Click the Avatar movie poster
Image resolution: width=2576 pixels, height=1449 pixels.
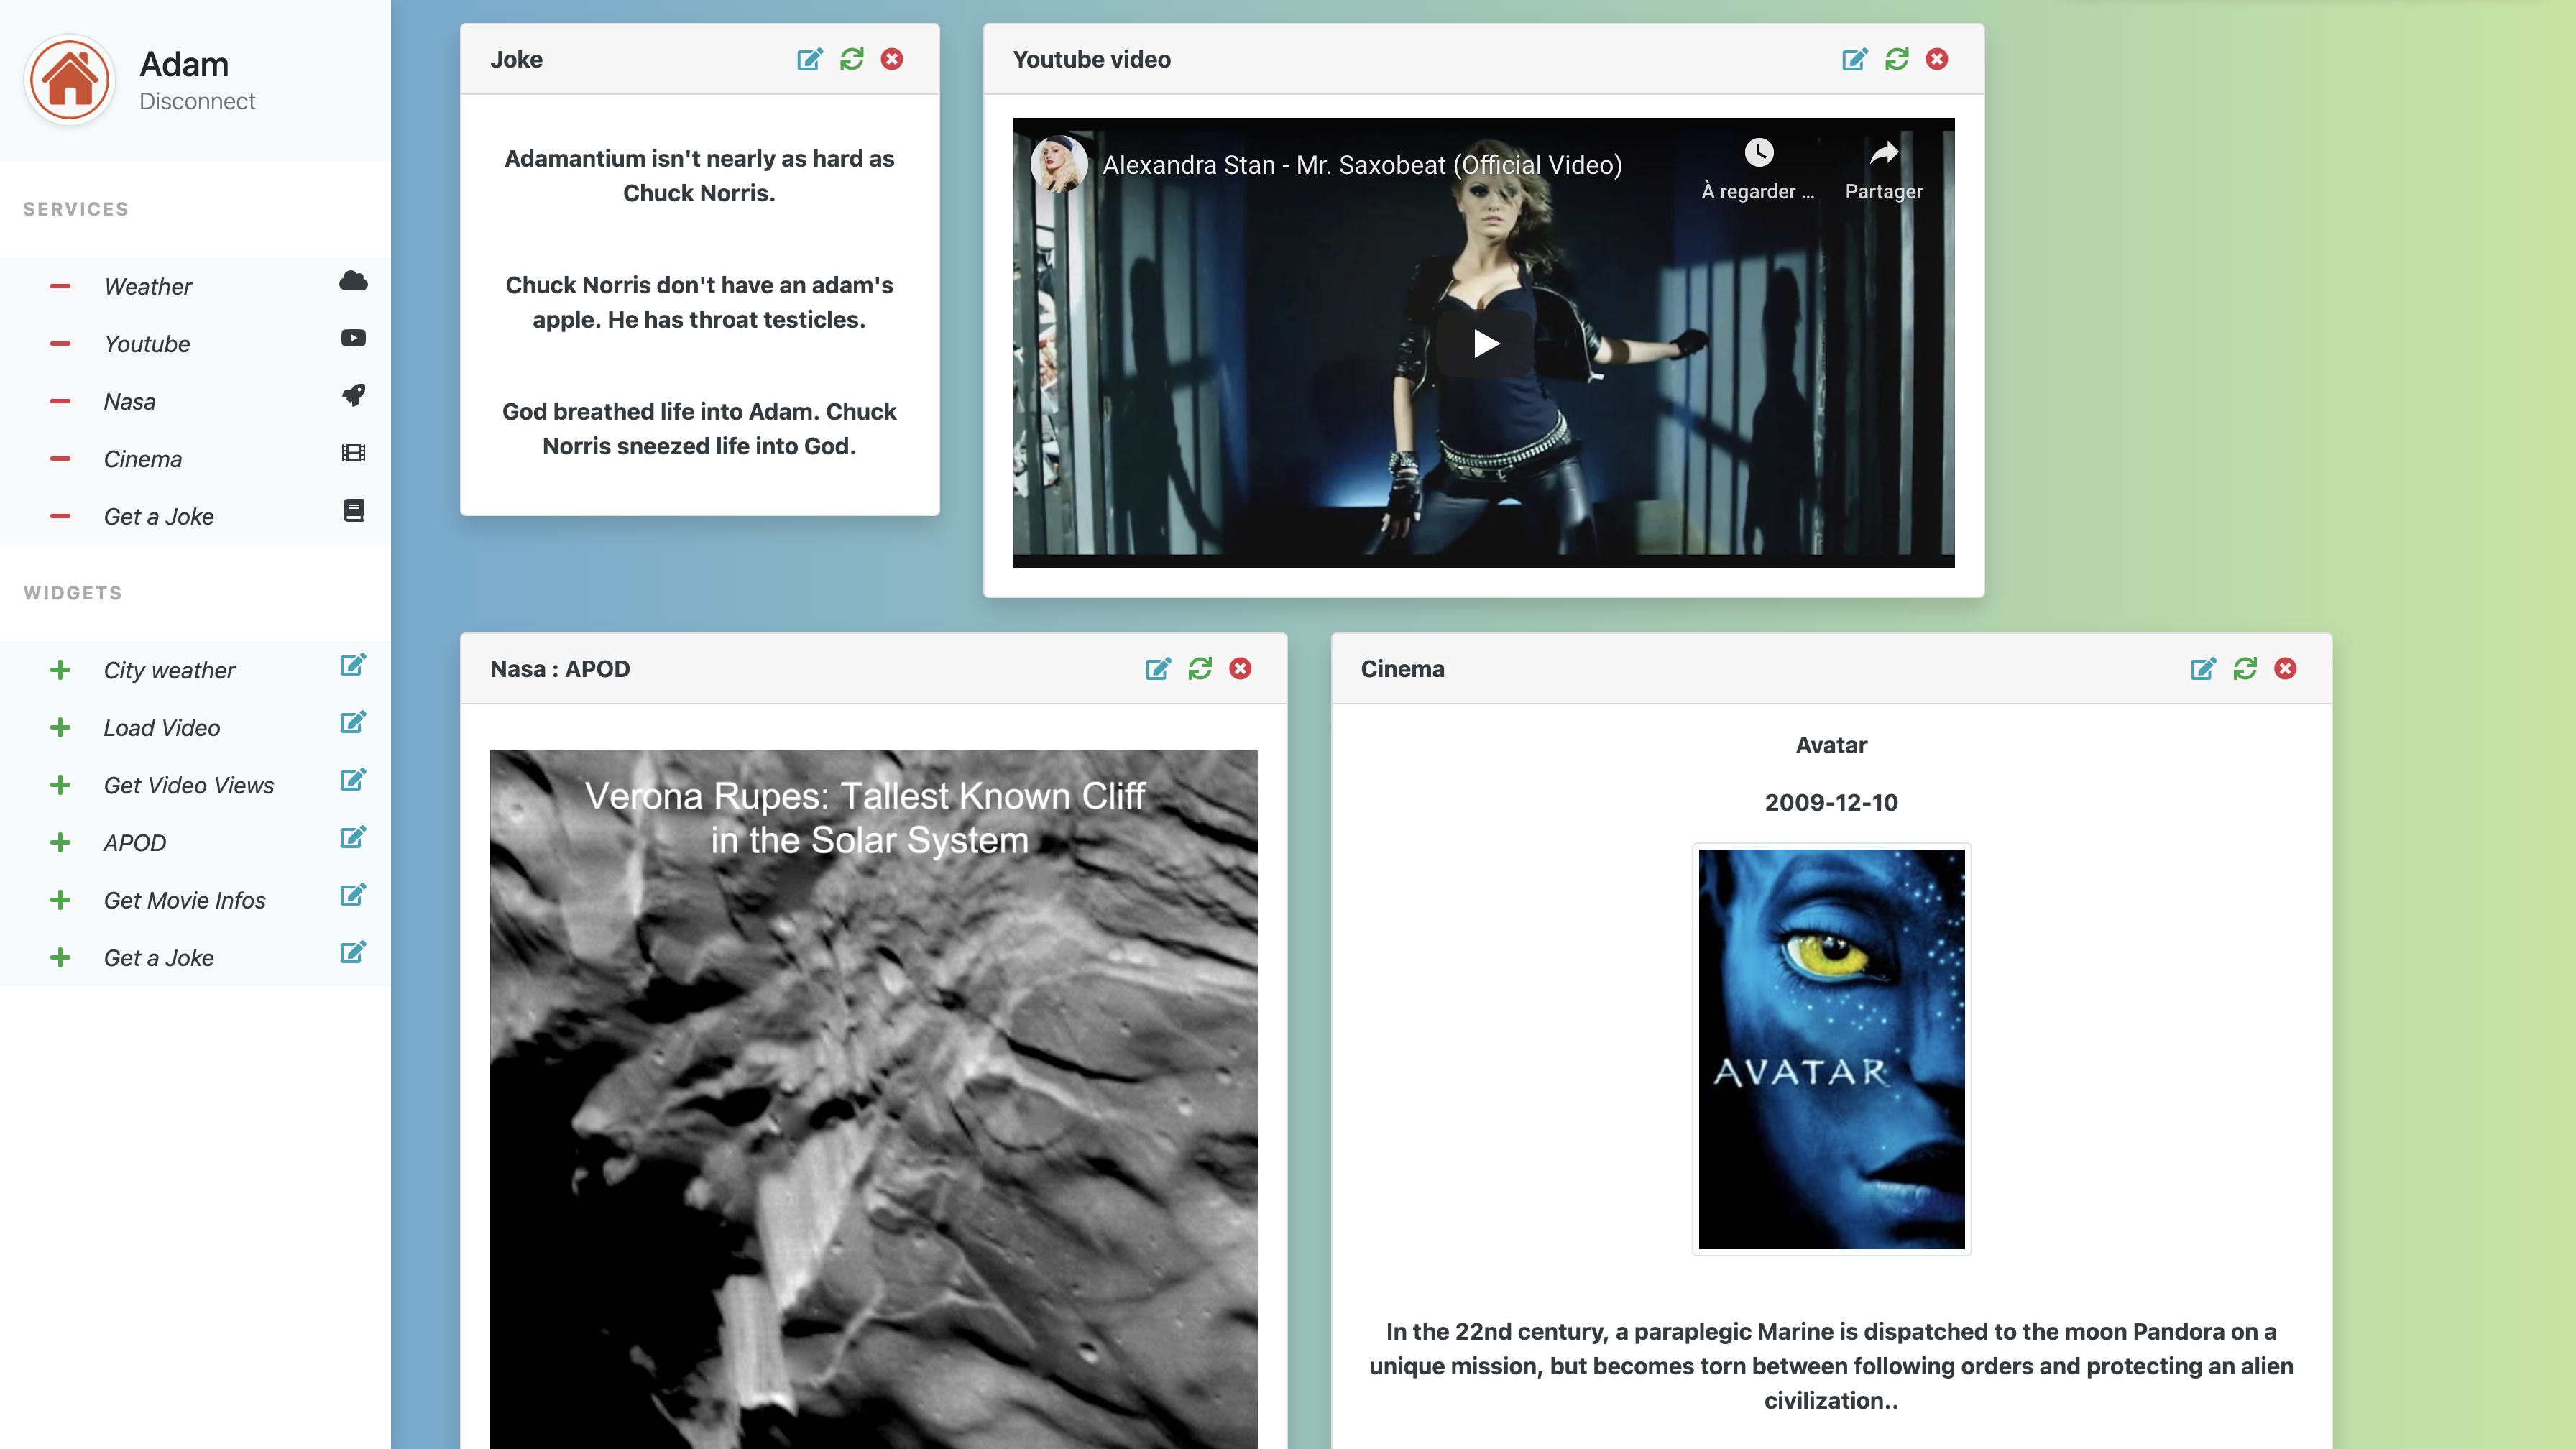pyautogui.click(x=1831, y=1049)
